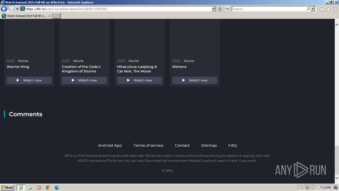Image resolution: width=339 pixels, height=191 pixels.
Task: Open the Favorites star icon
Action: 328,9
